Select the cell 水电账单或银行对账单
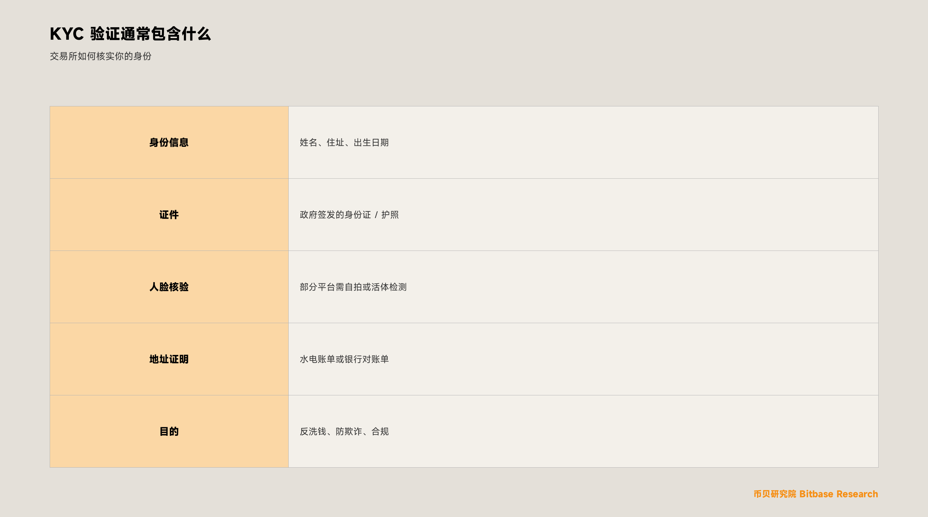 [583, 359]
